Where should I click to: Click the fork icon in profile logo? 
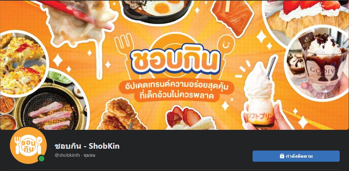[17, 145]
